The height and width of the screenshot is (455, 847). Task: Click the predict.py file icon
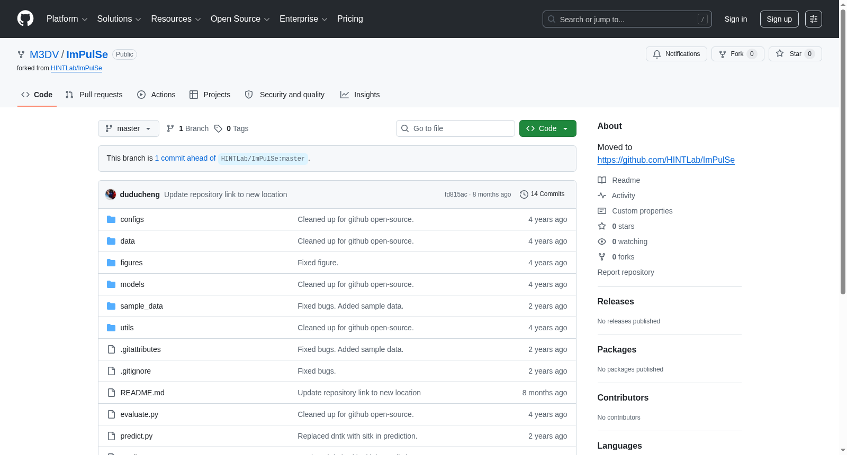(111, 436)
